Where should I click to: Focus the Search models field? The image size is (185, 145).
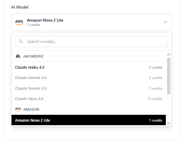tap(91, 41)
